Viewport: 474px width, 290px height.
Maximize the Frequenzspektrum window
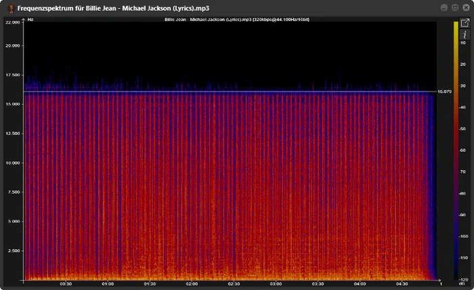455,8
